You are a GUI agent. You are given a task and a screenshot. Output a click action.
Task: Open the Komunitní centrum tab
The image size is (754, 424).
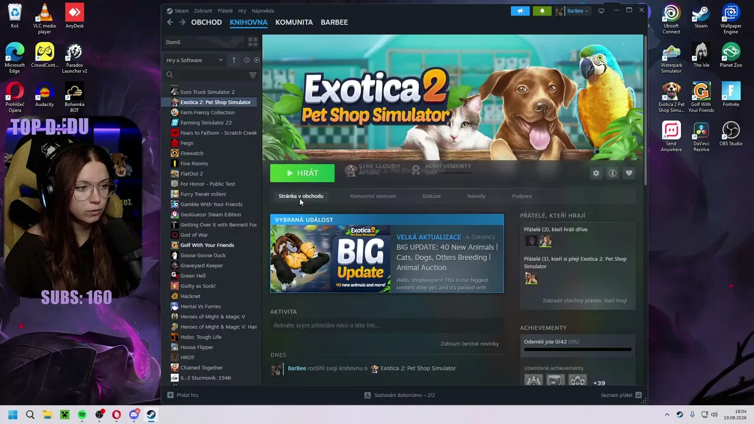(373, 196)
